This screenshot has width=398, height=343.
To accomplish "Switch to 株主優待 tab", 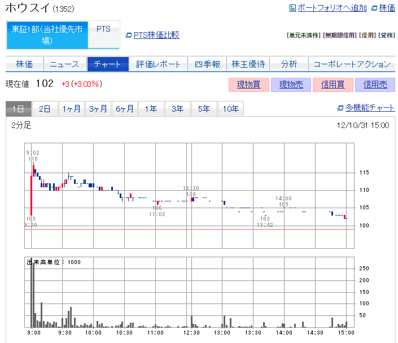I will [248, 64].
